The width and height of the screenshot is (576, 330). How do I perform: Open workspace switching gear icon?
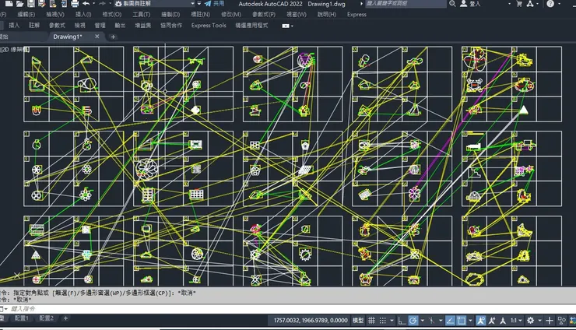(x=530, y=321)
